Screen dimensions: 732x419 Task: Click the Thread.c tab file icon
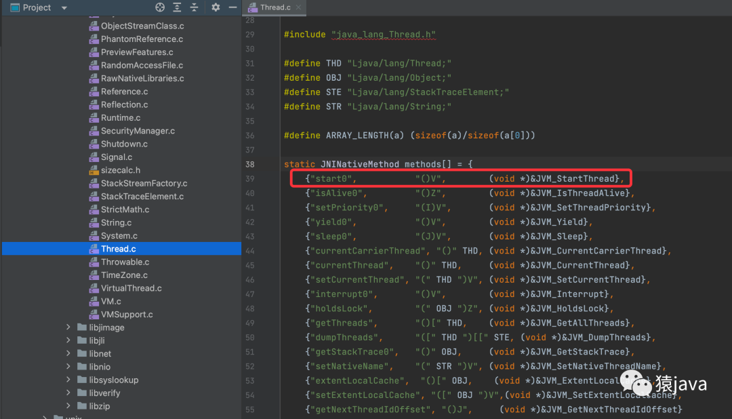253,7
